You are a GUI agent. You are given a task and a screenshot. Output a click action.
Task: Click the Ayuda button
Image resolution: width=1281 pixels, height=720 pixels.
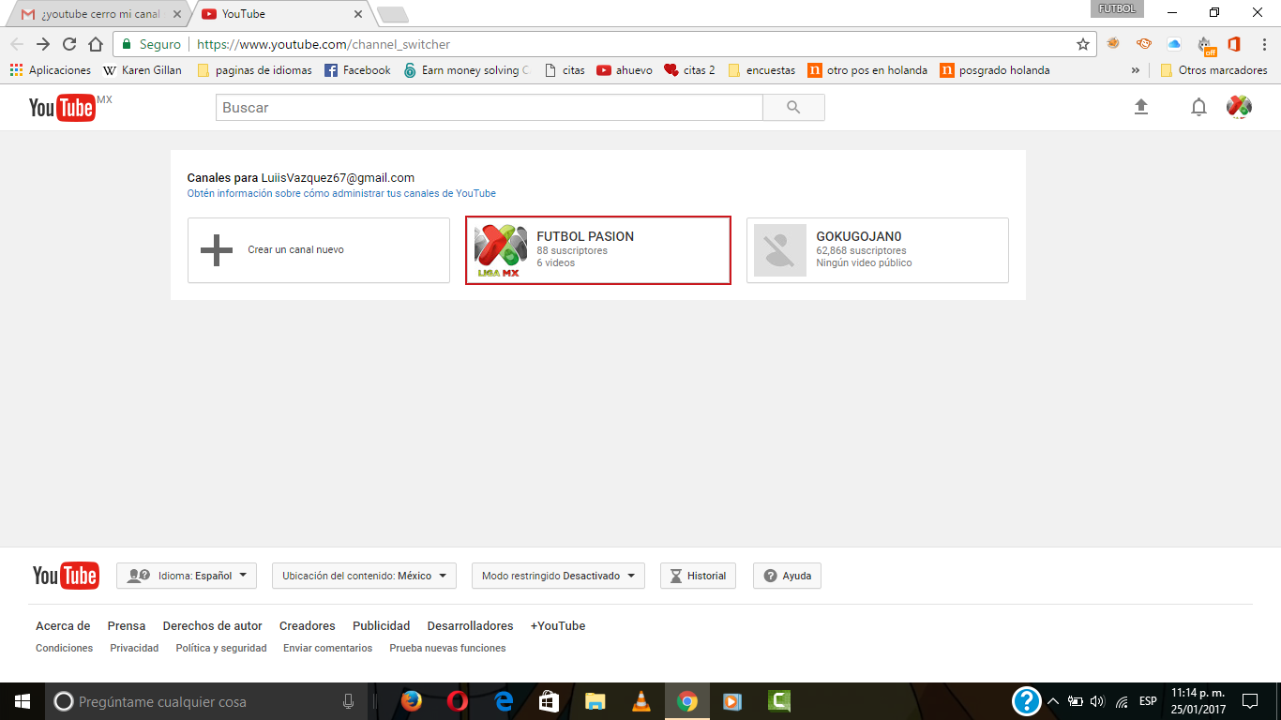coord(787,576)
